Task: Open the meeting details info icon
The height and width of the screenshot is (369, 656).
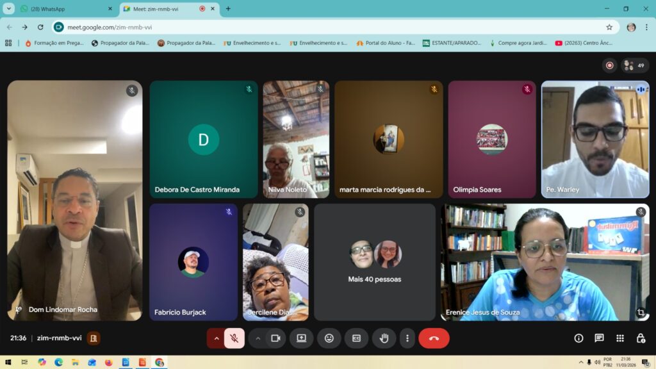Action: (578, 338)
